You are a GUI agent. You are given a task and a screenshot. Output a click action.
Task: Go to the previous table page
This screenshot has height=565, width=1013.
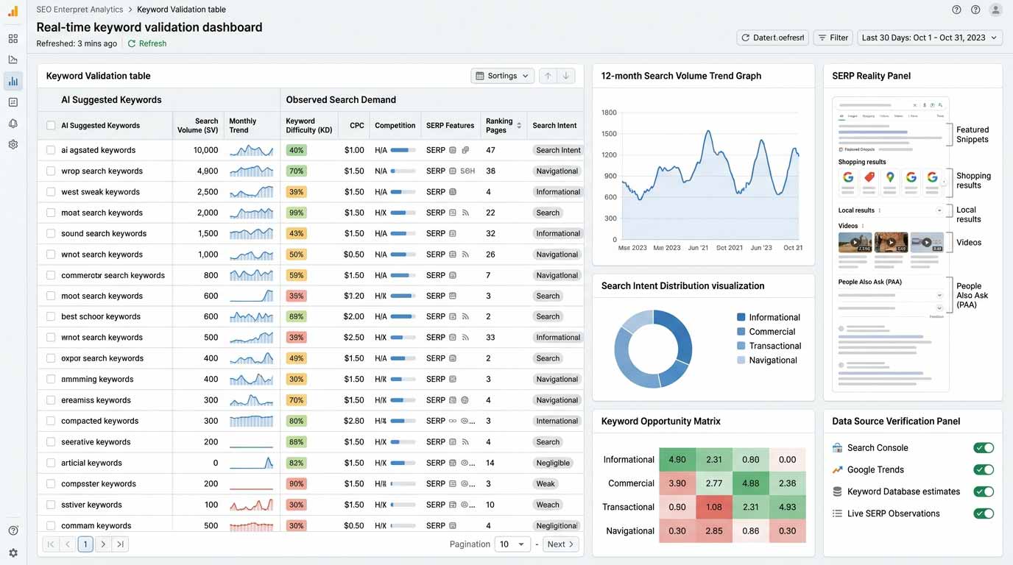pyautogui.click(x=68, y=544)
